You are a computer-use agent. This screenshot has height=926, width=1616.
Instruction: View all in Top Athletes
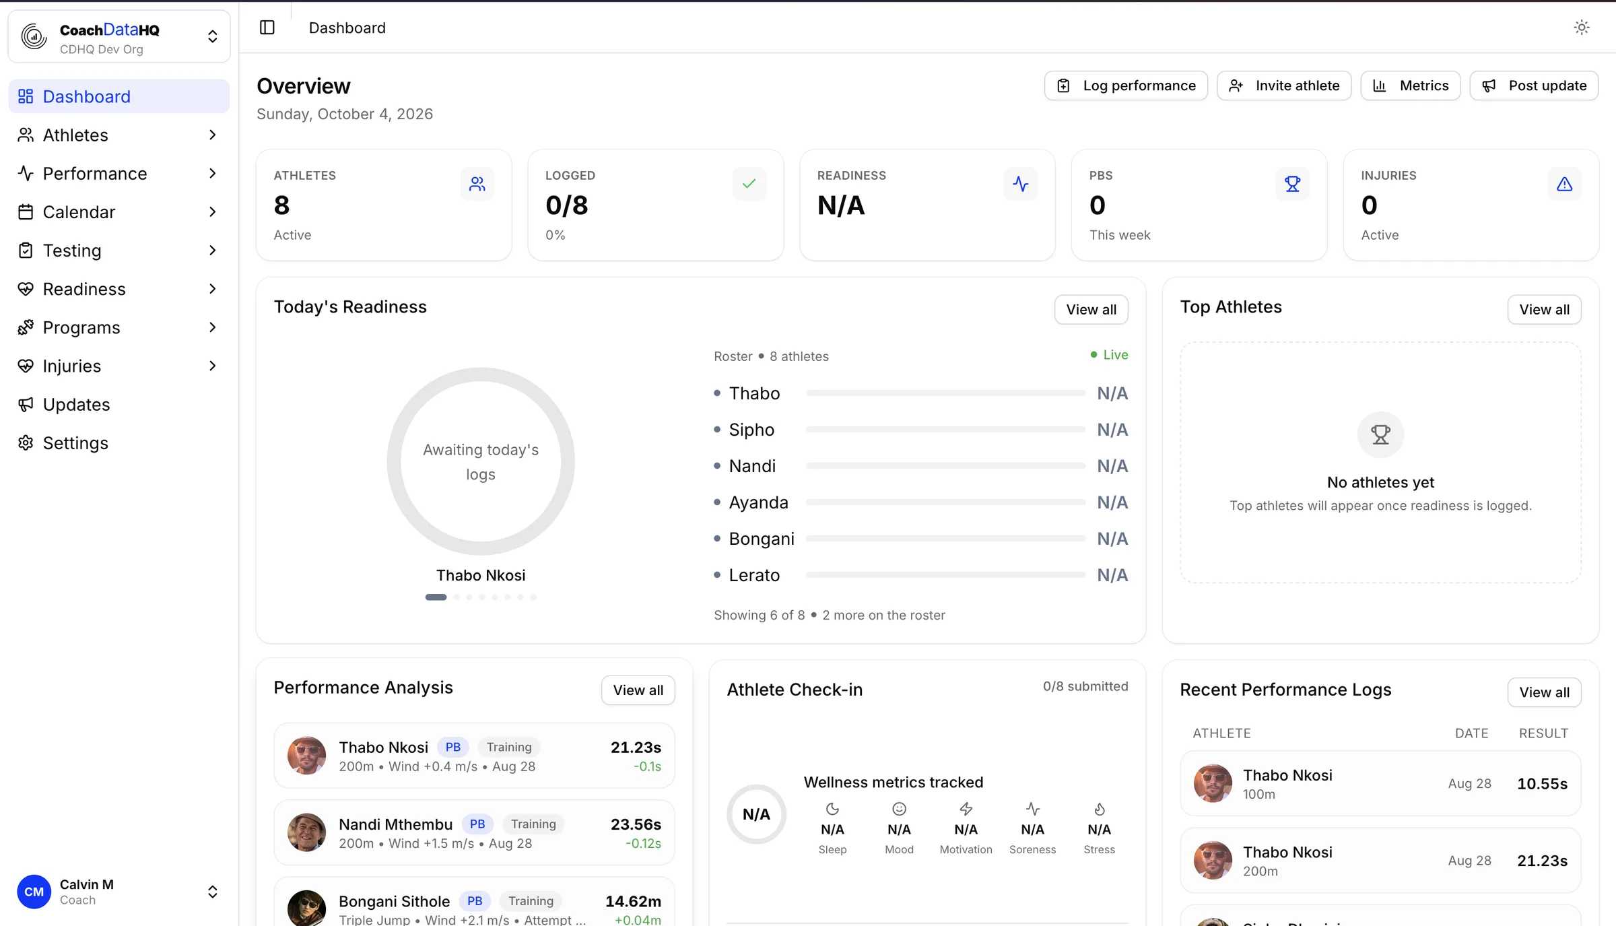tap(1544, 309)
